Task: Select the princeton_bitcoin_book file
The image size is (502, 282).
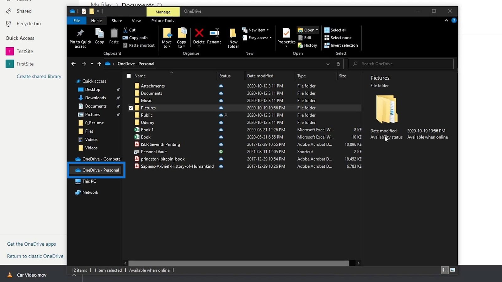Action: coord(163,159)
